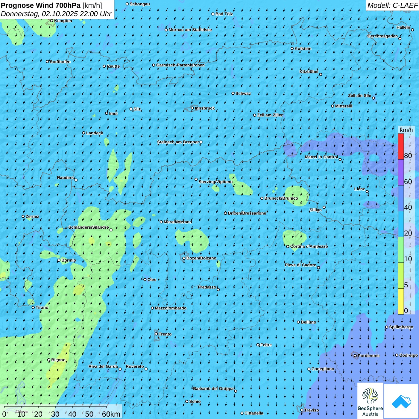Viewport: 419px width, 419px height.
Task: Select the red legend color above 80 km/h
Action: coord(401,146)
